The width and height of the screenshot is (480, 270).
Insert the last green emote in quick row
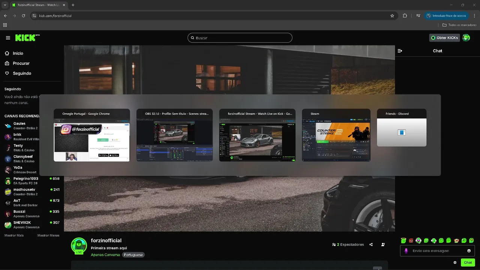point(471,240)
